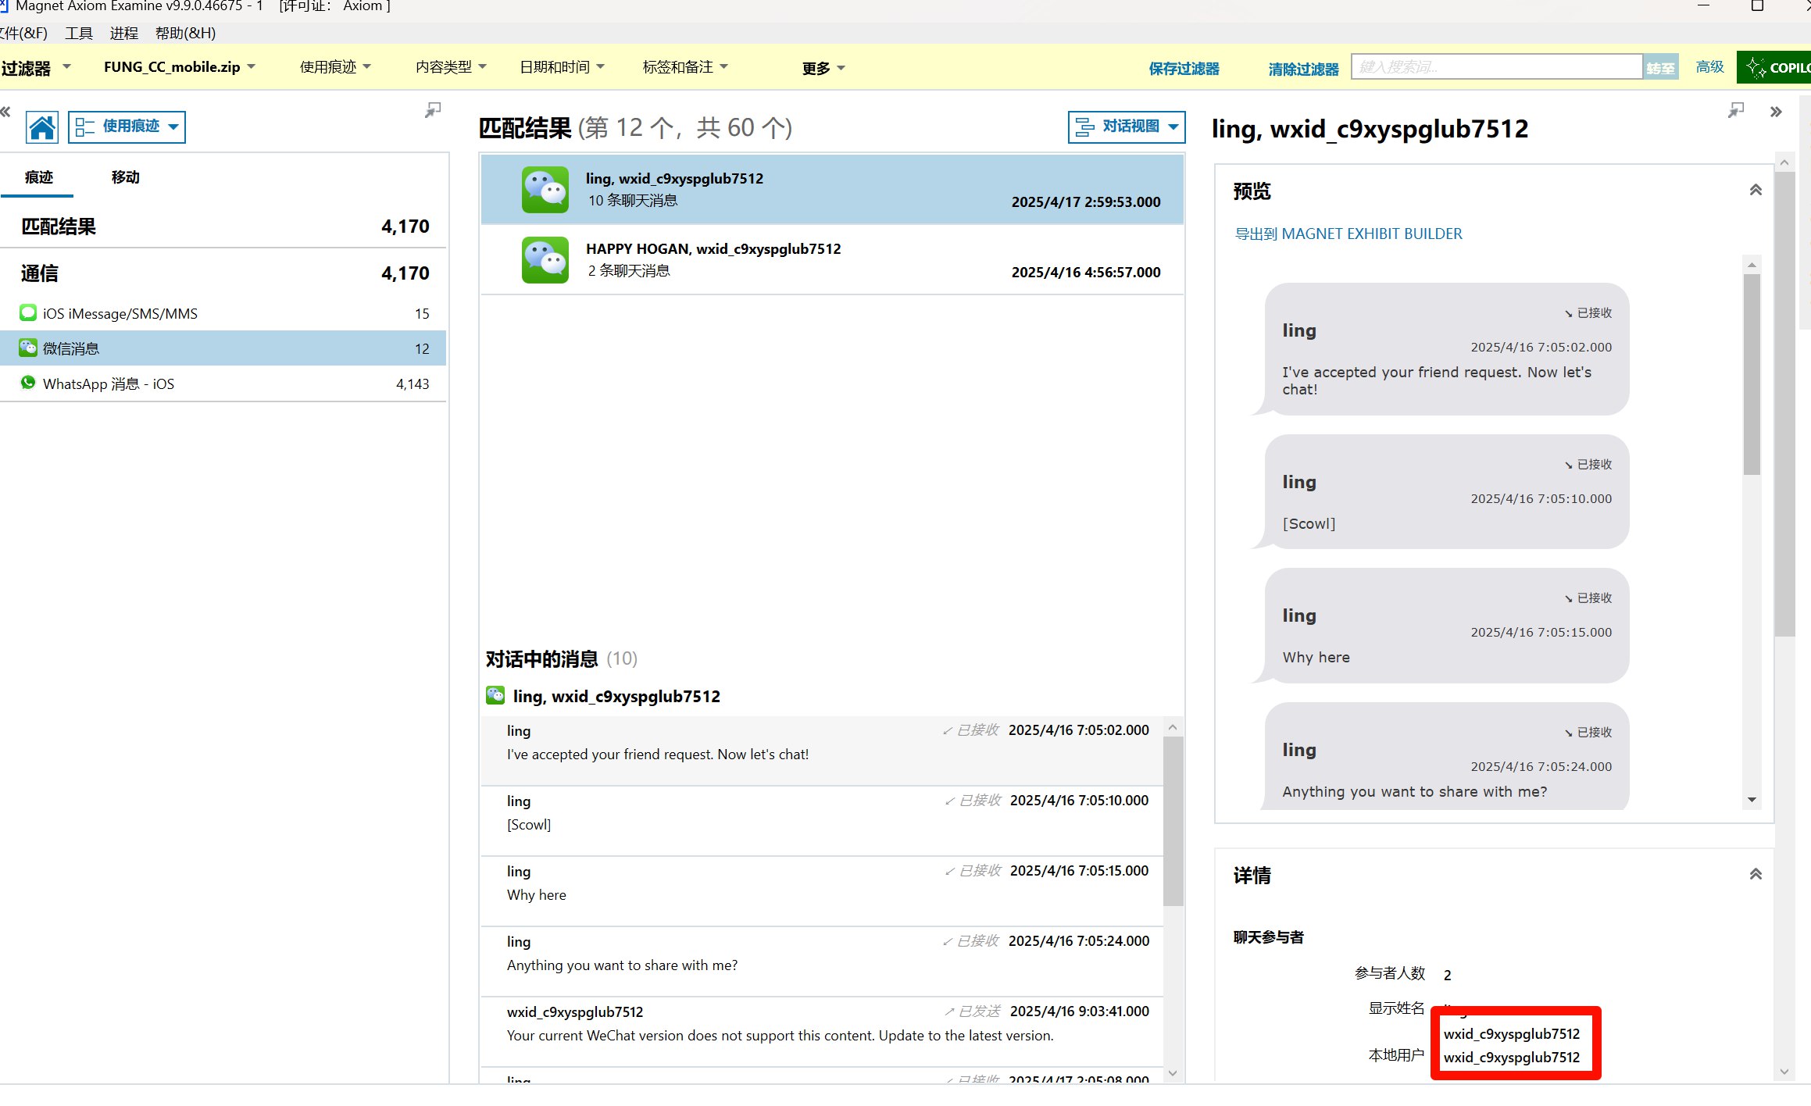Collapse right details pane double chevron
Image resolution: width=1811 pixels, height=1106 pixels.
tap(1775, 112)
